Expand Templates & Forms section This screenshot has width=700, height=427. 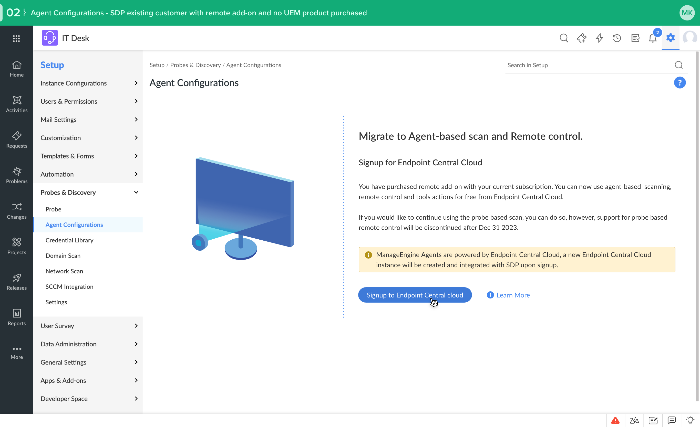(x=88, y=156)
